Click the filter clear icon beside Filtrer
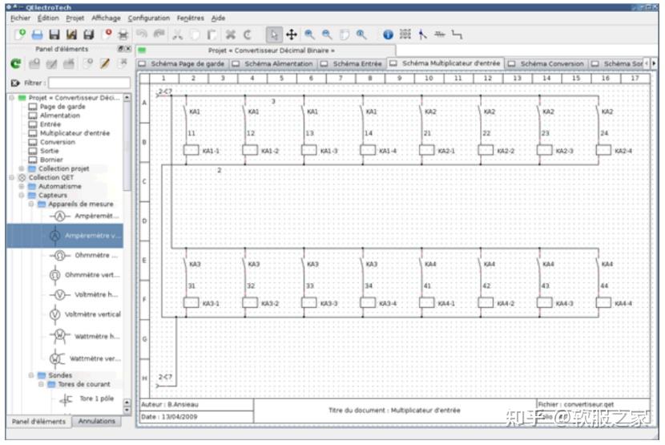This screenshot has width=665, height=445. click(15, 83)
